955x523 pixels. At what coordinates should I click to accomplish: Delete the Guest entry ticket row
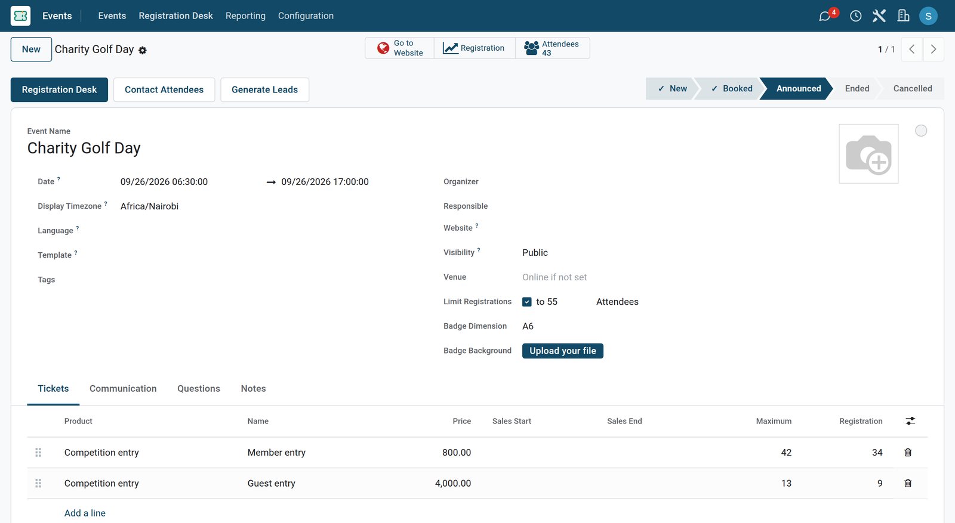908,484
